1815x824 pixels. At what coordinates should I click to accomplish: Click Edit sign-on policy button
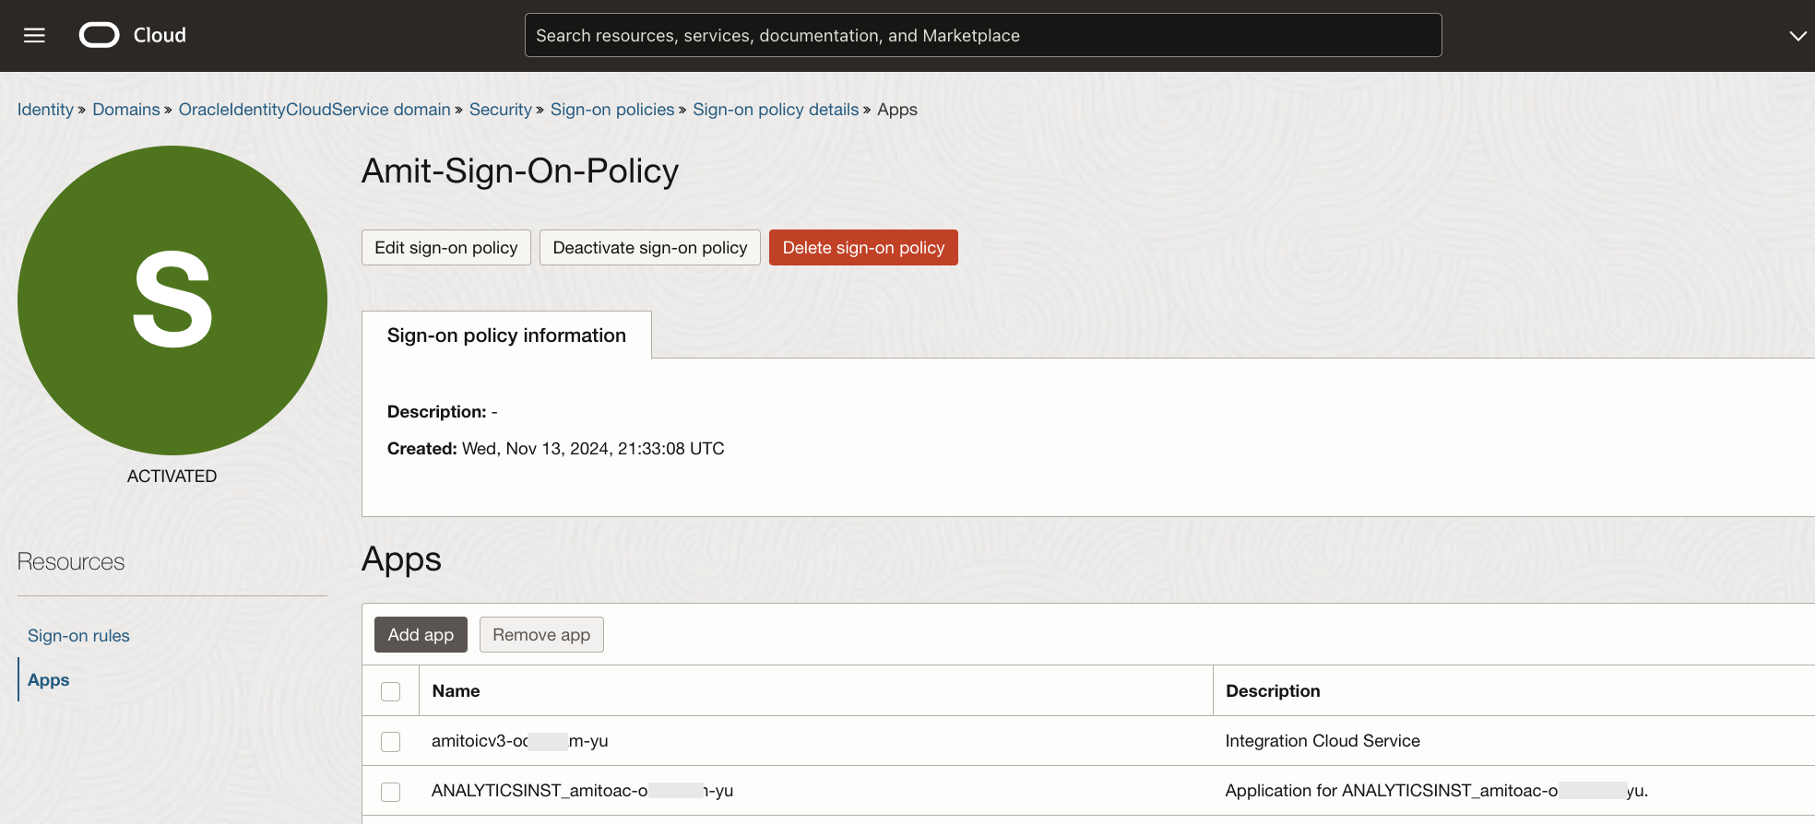(445, 248)
